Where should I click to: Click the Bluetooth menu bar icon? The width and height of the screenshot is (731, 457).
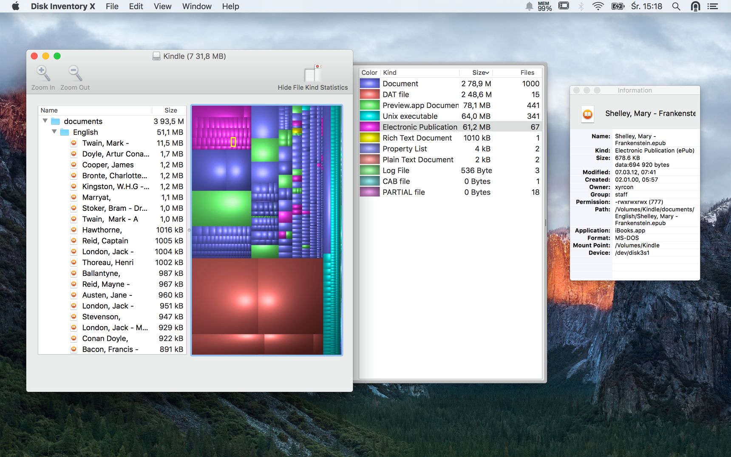pos(581,6)
